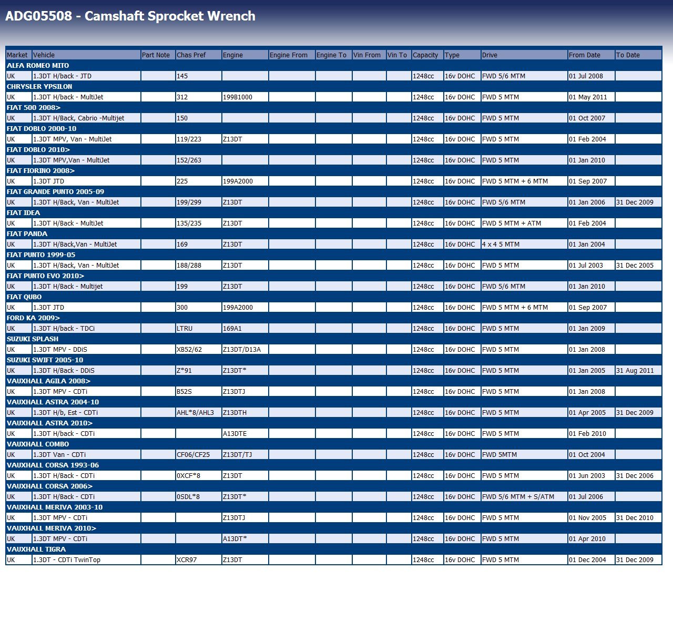This screenshot has height=631, width=673.
Task: Select the engine code Z13DTH cell
Action: coord(245,412)
